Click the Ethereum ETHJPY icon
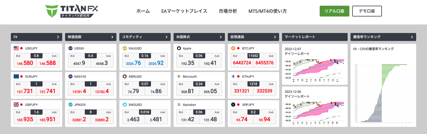 click(233, 77)
